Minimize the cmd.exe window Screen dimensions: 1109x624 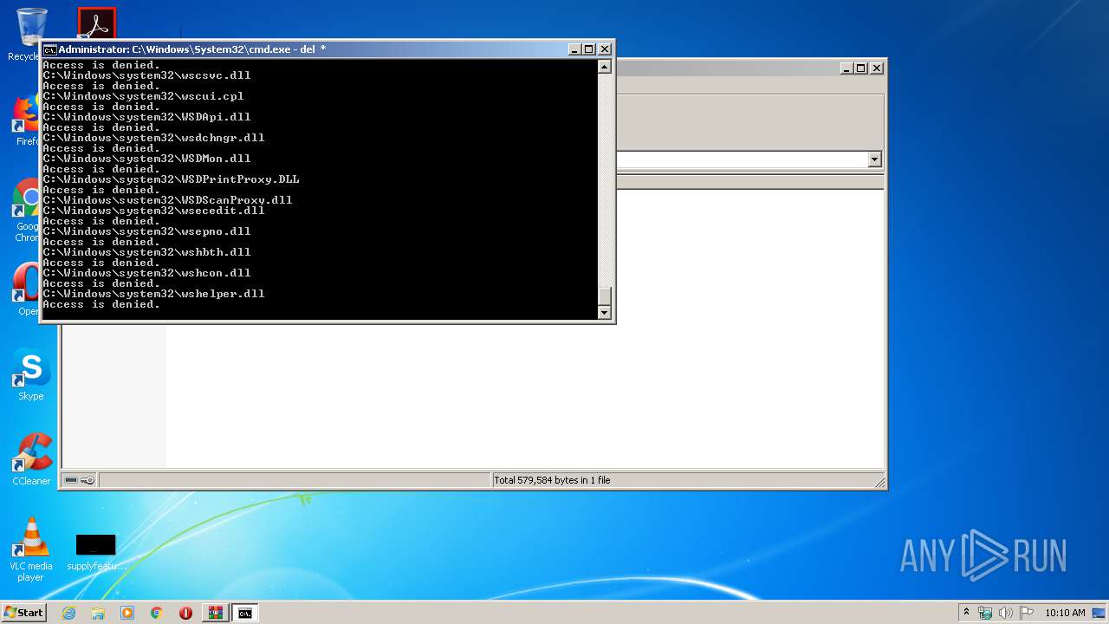(574, 49)
